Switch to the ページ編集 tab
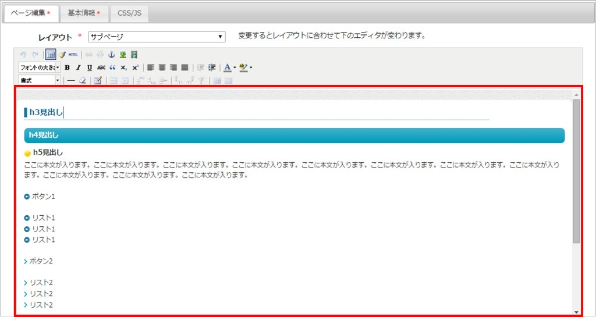 pos(31,13)
